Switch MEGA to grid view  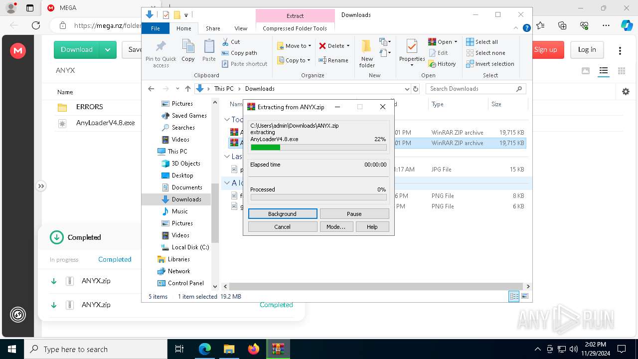tap(622, 71)
